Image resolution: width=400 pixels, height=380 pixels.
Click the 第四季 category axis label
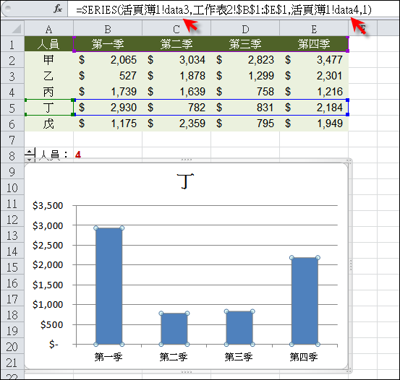click(x=304, y=357)
